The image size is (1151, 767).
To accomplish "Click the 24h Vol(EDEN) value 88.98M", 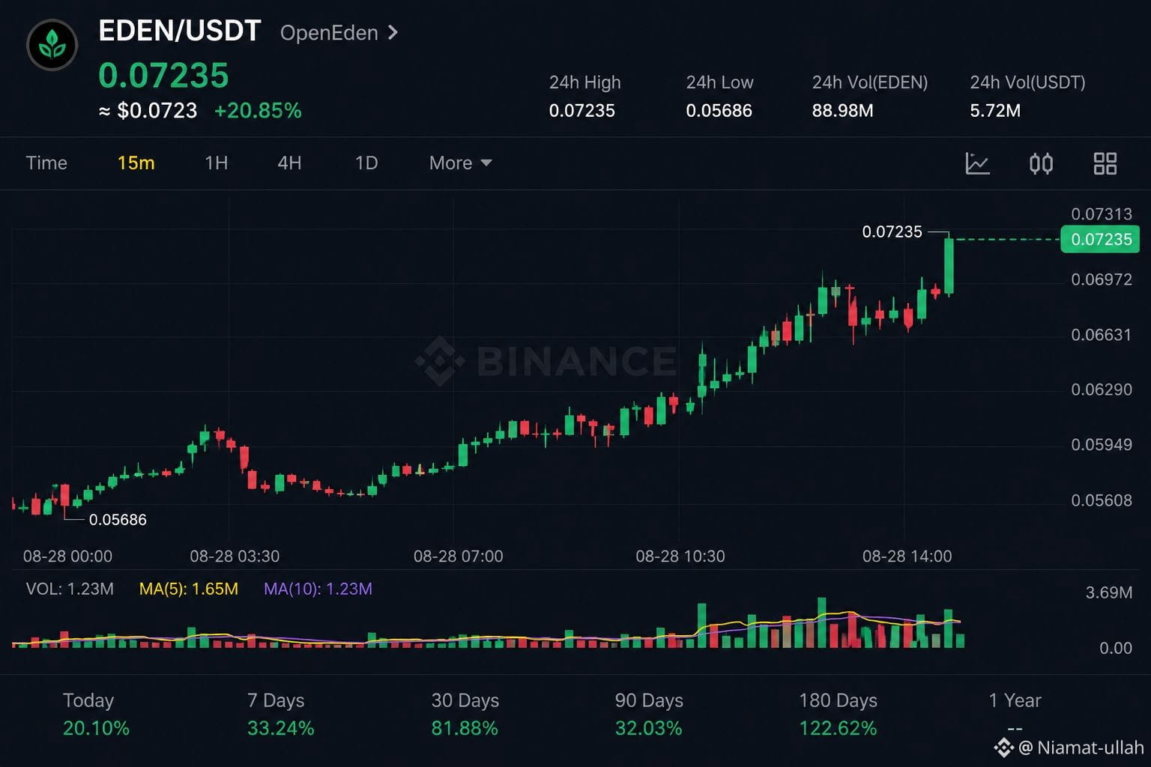I will coord(842,111).
